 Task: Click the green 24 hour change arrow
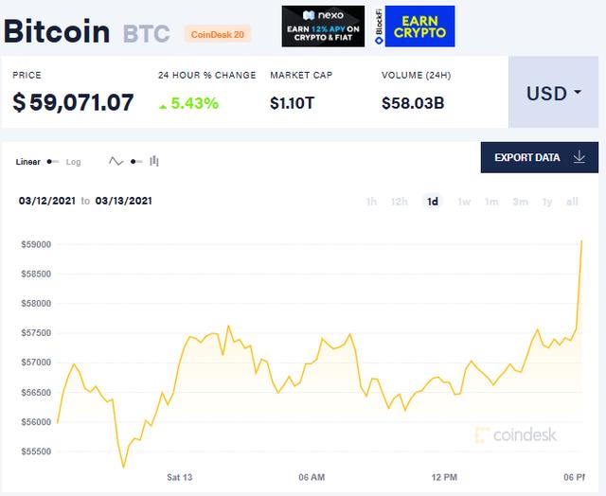tap(163, 106)
